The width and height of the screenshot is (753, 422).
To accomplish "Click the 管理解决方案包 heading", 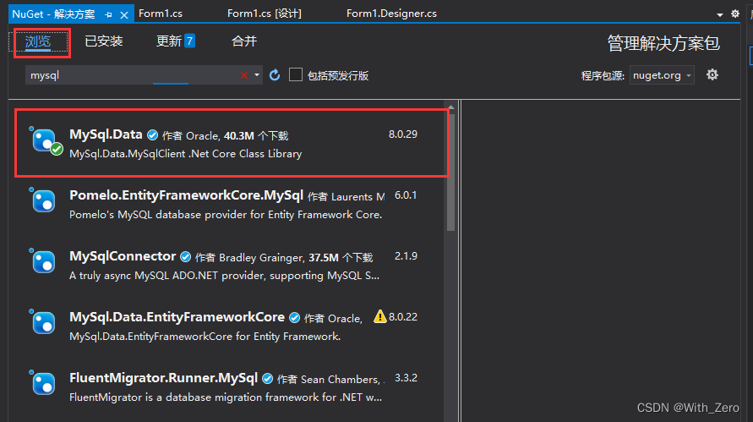I will click(663, 43).
